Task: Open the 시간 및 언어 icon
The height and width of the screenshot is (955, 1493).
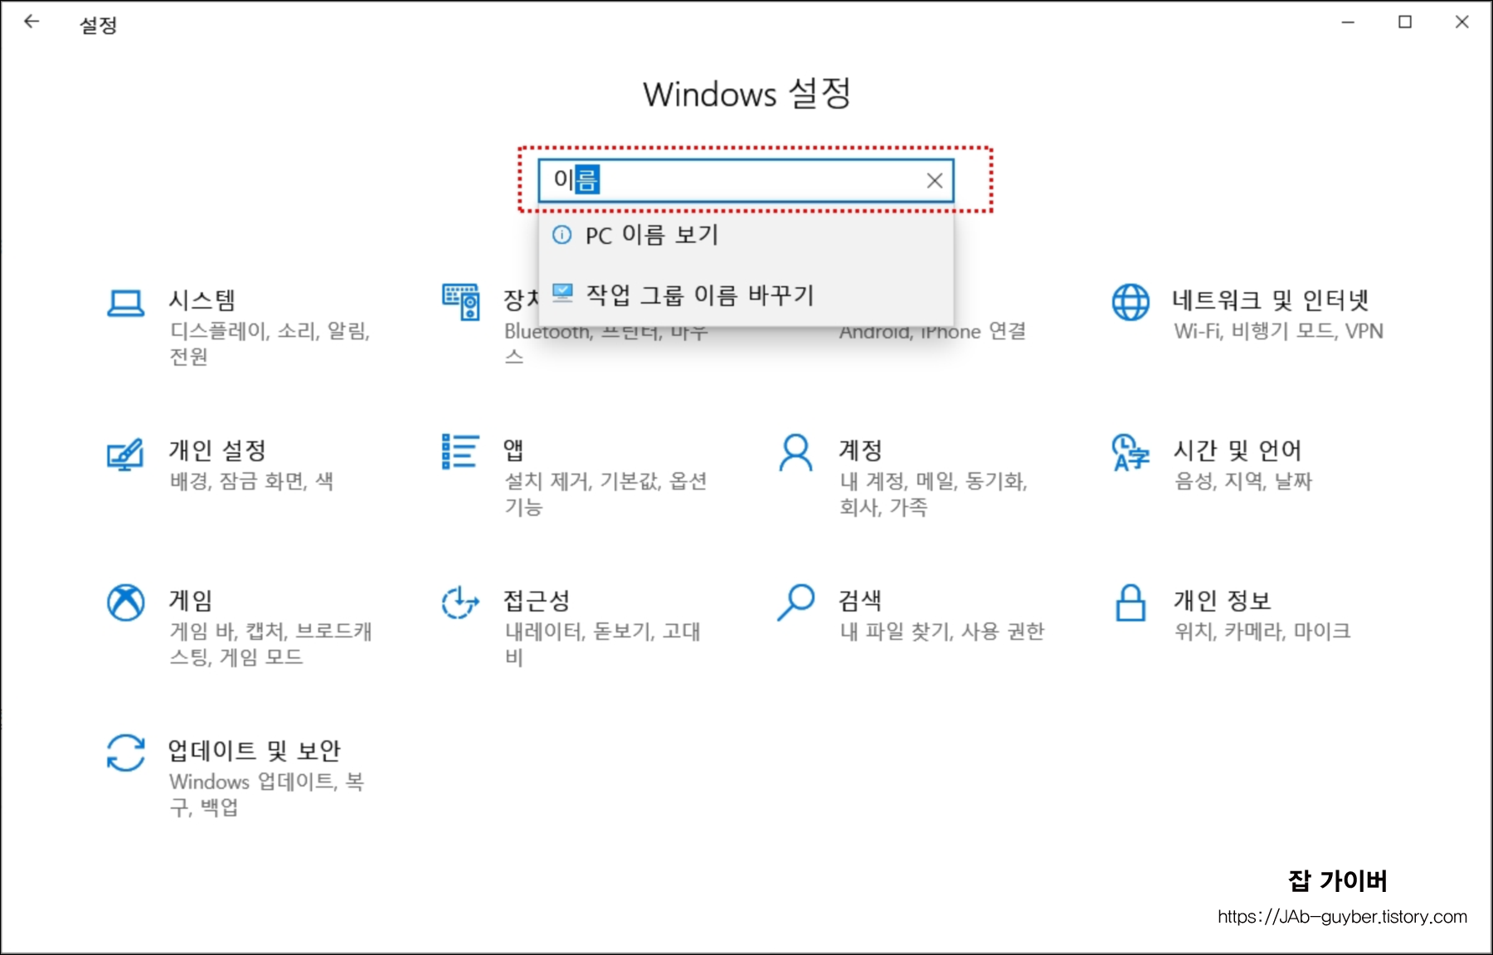Action: coord(1131,452)
